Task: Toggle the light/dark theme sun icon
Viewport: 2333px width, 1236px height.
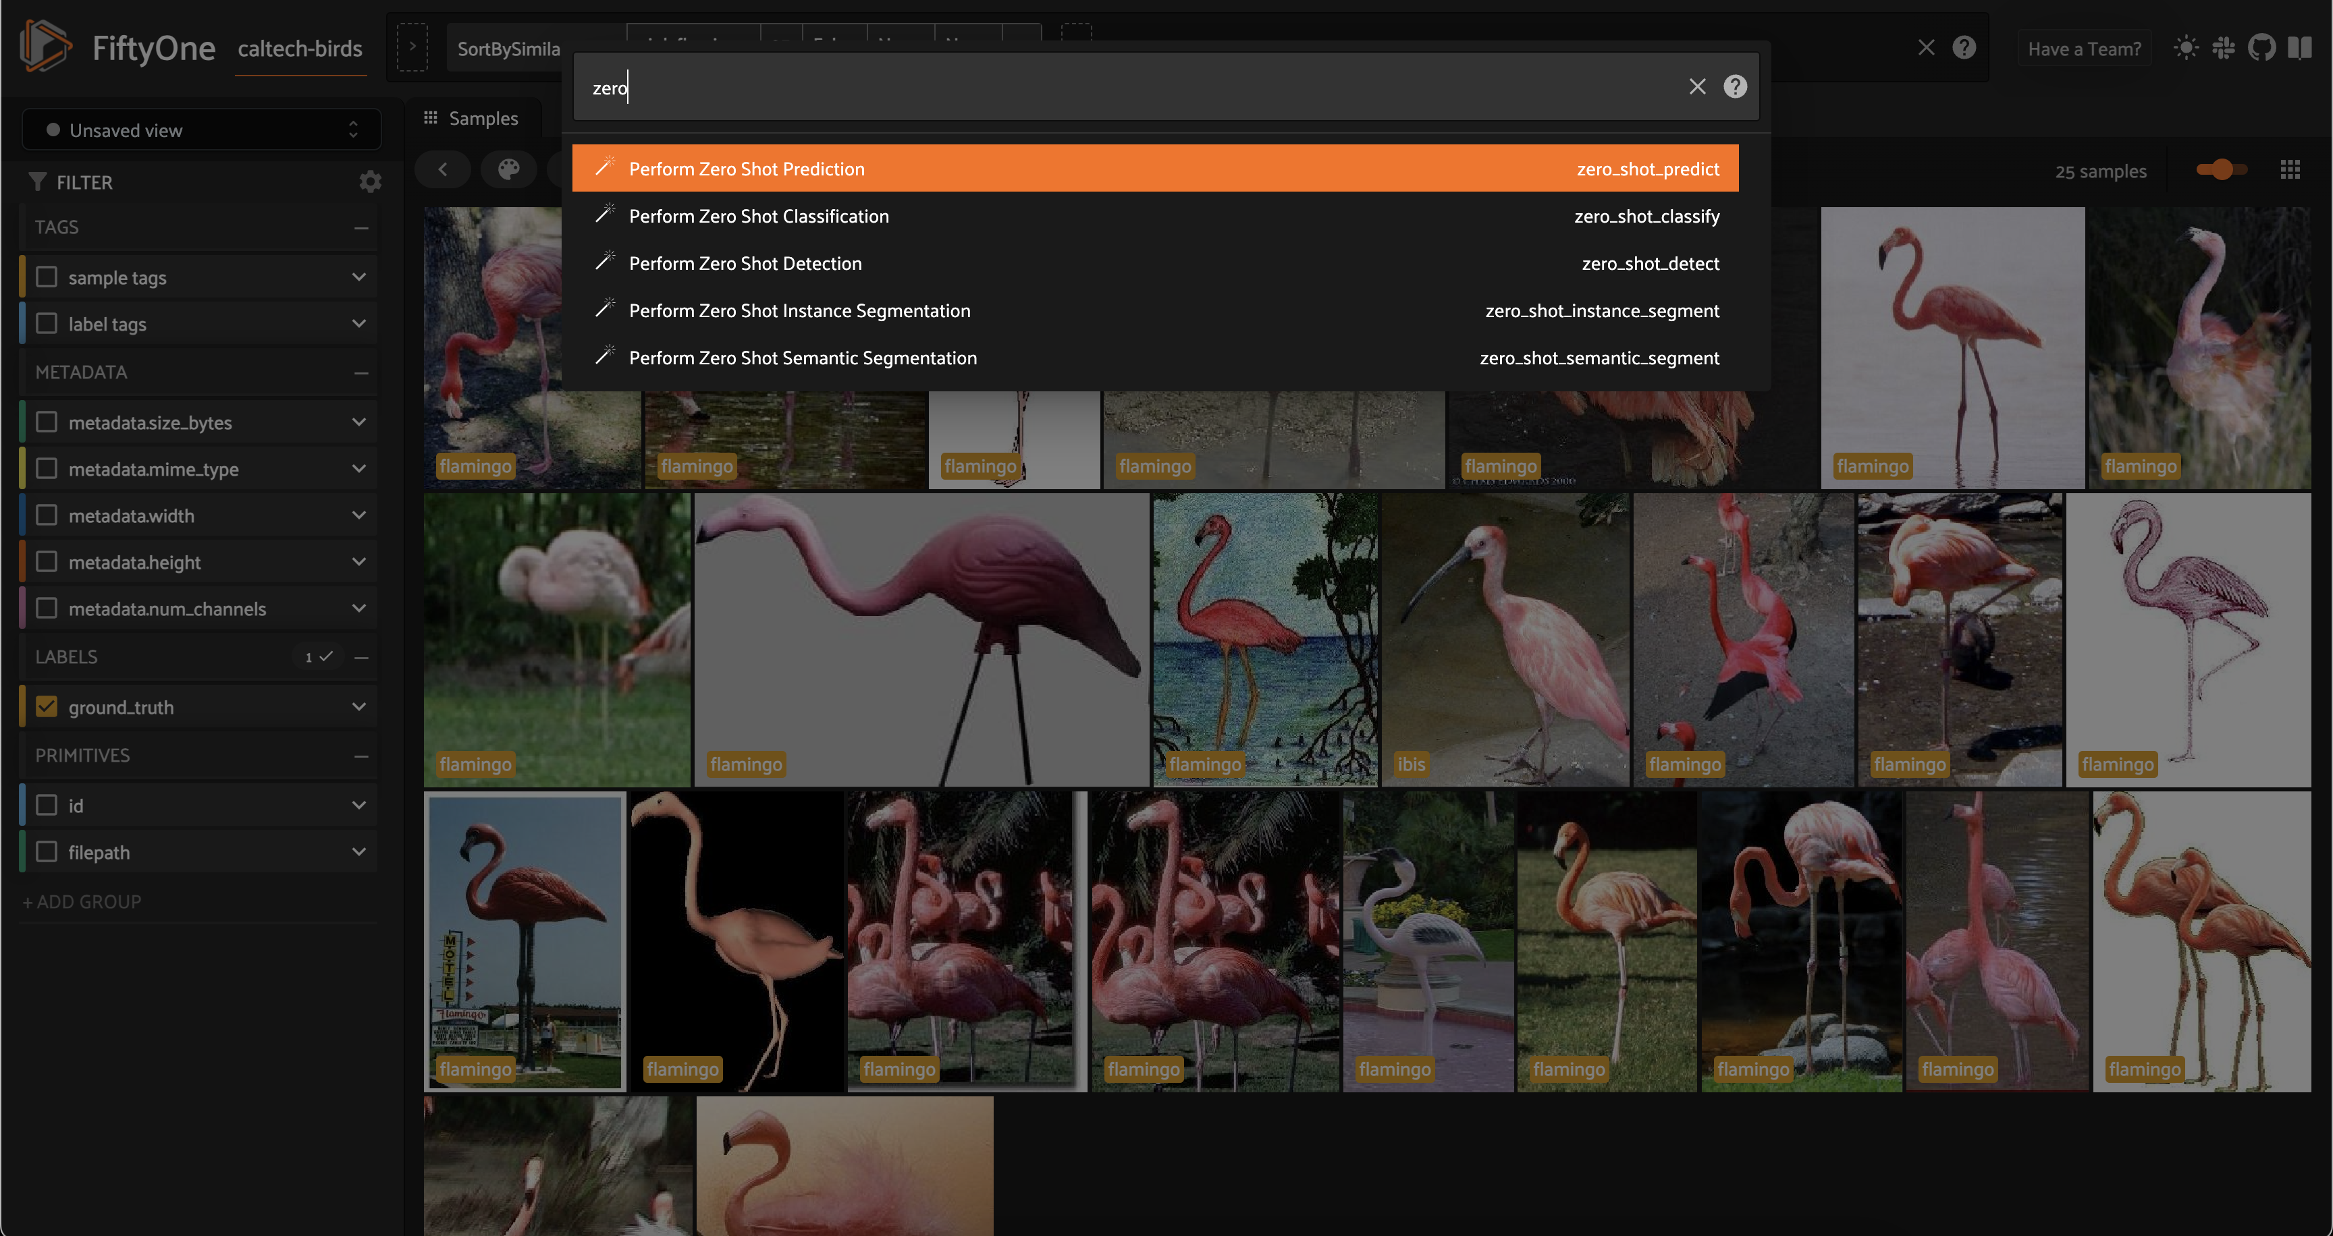Action: (2185, 48)
